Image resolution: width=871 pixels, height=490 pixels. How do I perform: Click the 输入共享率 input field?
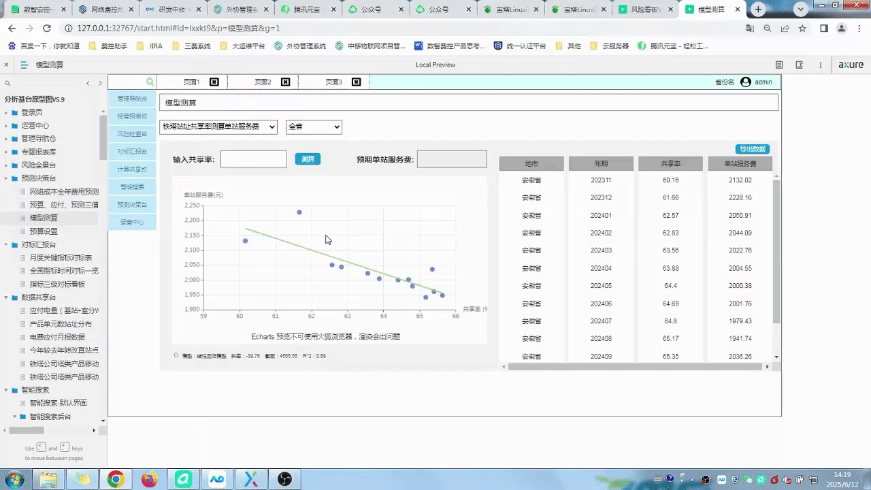[x=253, y=159]
